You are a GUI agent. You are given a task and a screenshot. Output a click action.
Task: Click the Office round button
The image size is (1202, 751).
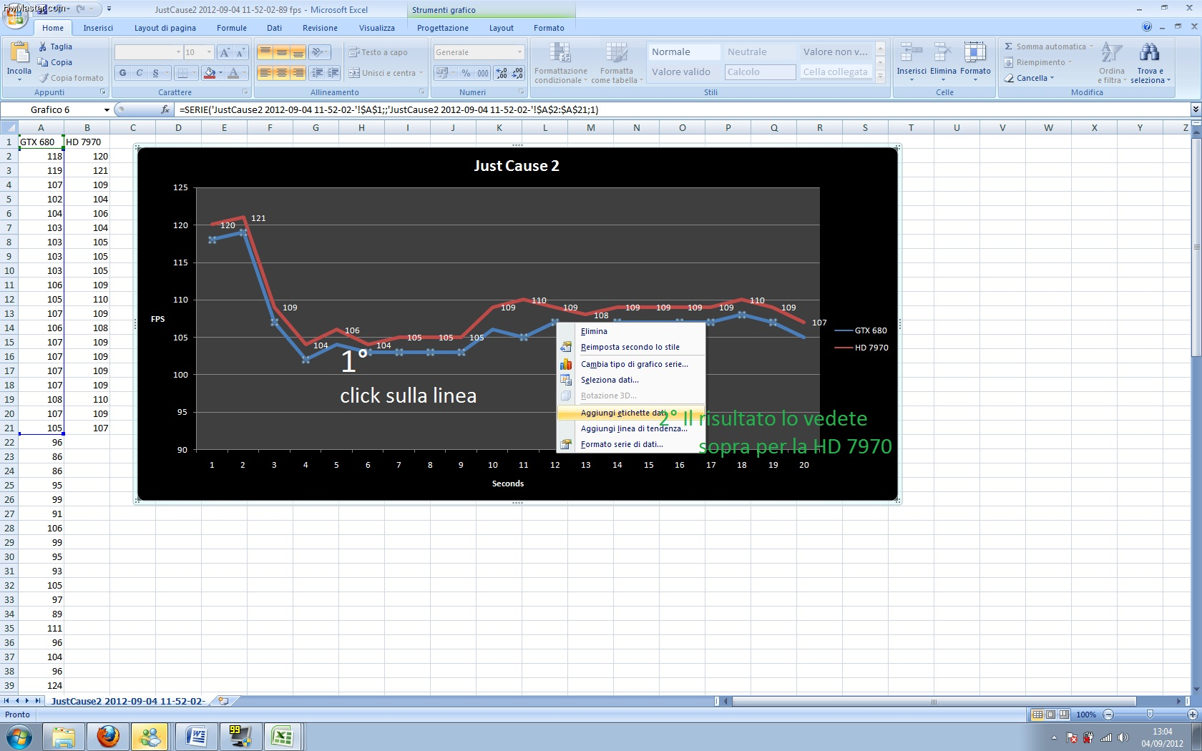[x=15, y=15]
